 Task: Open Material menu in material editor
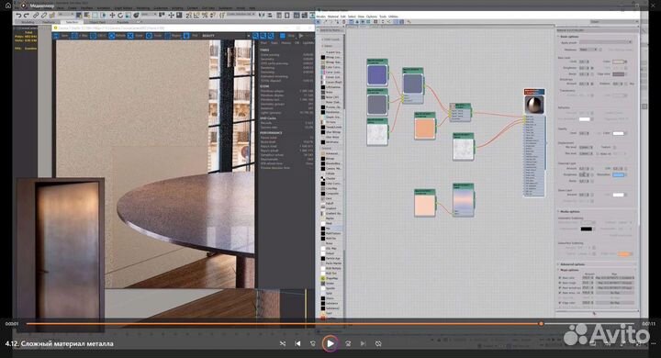333,17
